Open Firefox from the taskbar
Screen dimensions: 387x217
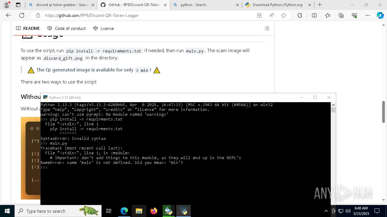point(154,211)
